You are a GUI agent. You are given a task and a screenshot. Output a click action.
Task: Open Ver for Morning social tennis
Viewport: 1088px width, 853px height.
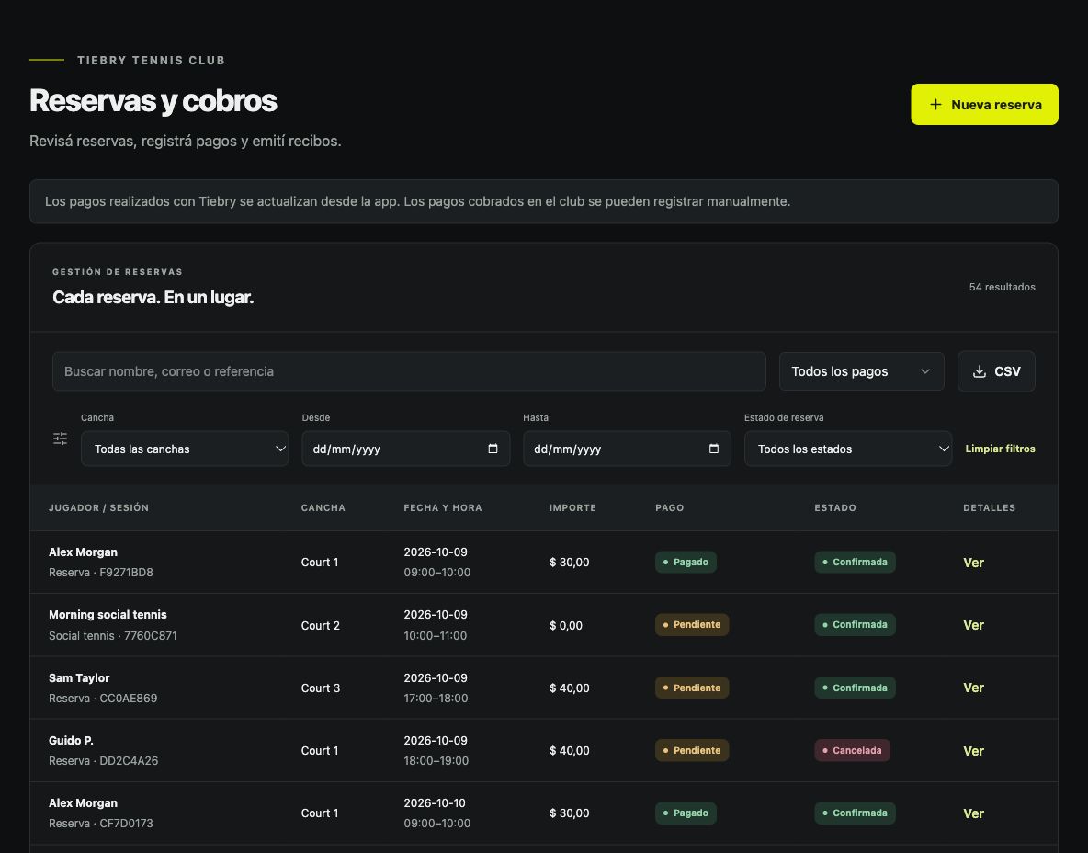973,625
